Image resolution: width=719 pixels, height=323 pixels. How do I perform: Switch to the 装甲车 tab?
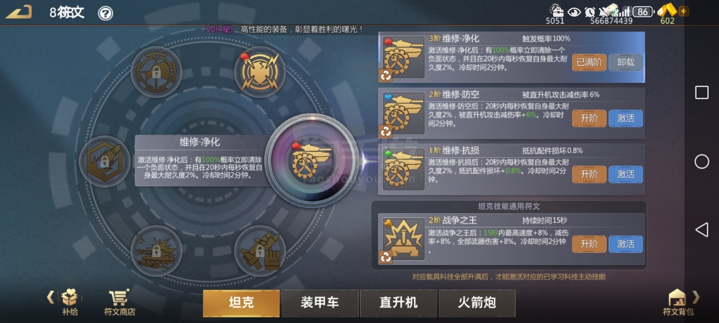tap(320, 303)
